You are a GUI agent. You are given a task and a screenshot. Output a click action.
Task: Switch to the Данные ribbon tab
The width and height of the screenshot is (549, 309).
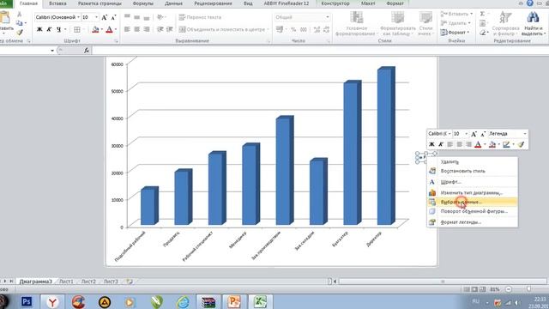pyautogui.click(x=173, y=3)
